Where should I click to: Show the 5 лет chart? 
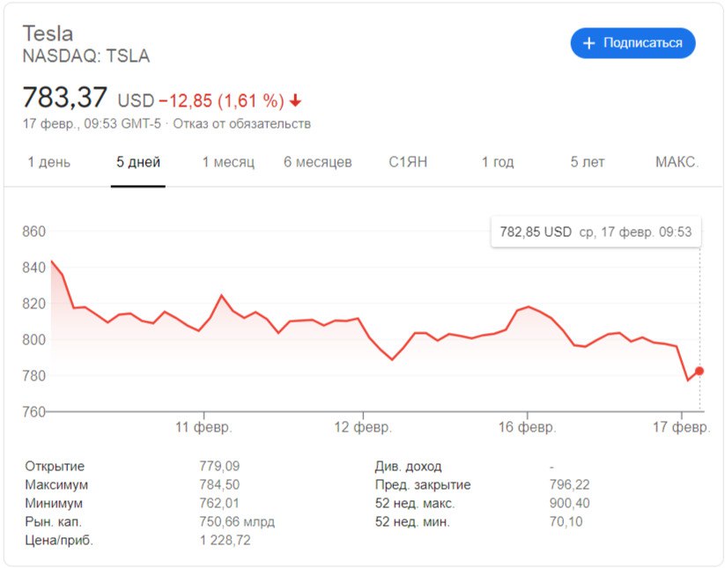(x=588, y=162)
